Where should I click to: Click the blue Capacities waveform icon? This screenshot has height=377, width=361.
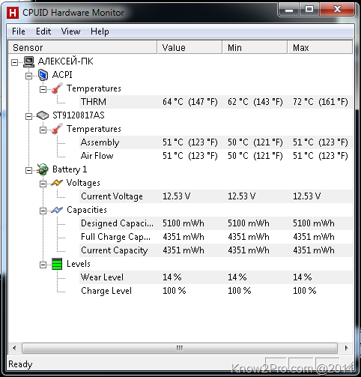tap(57, 210)
